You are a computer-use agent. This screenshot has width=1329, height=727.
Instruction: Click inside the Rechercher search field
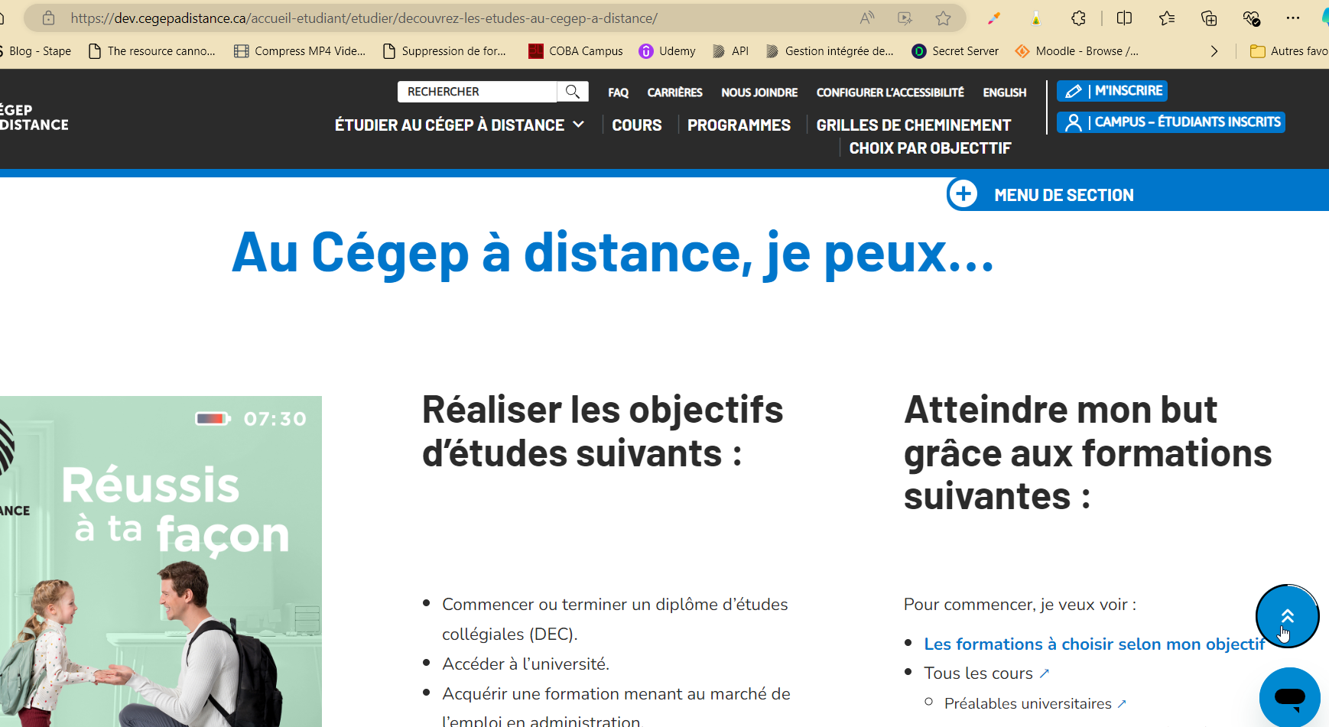tap(477, 92)
